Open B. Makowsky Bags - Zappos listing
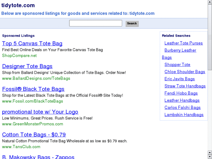The height and width of the screenshot is (159, 212). 38,157
